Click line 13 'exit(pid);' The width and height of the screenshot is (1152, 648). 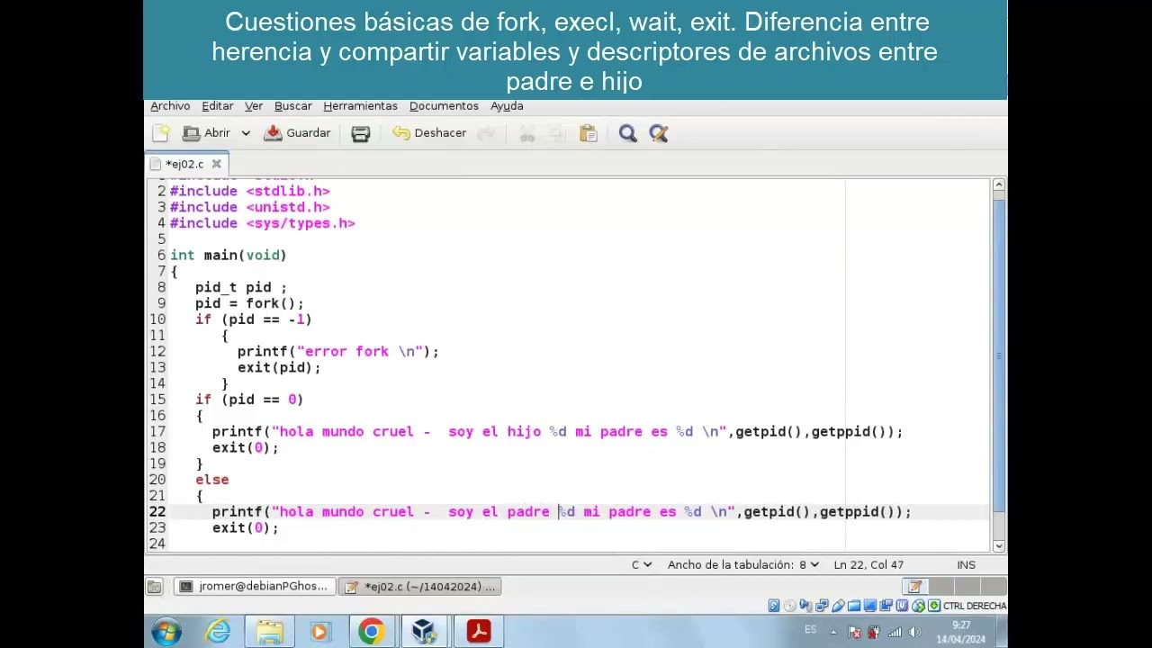click(x=279, y=367)
